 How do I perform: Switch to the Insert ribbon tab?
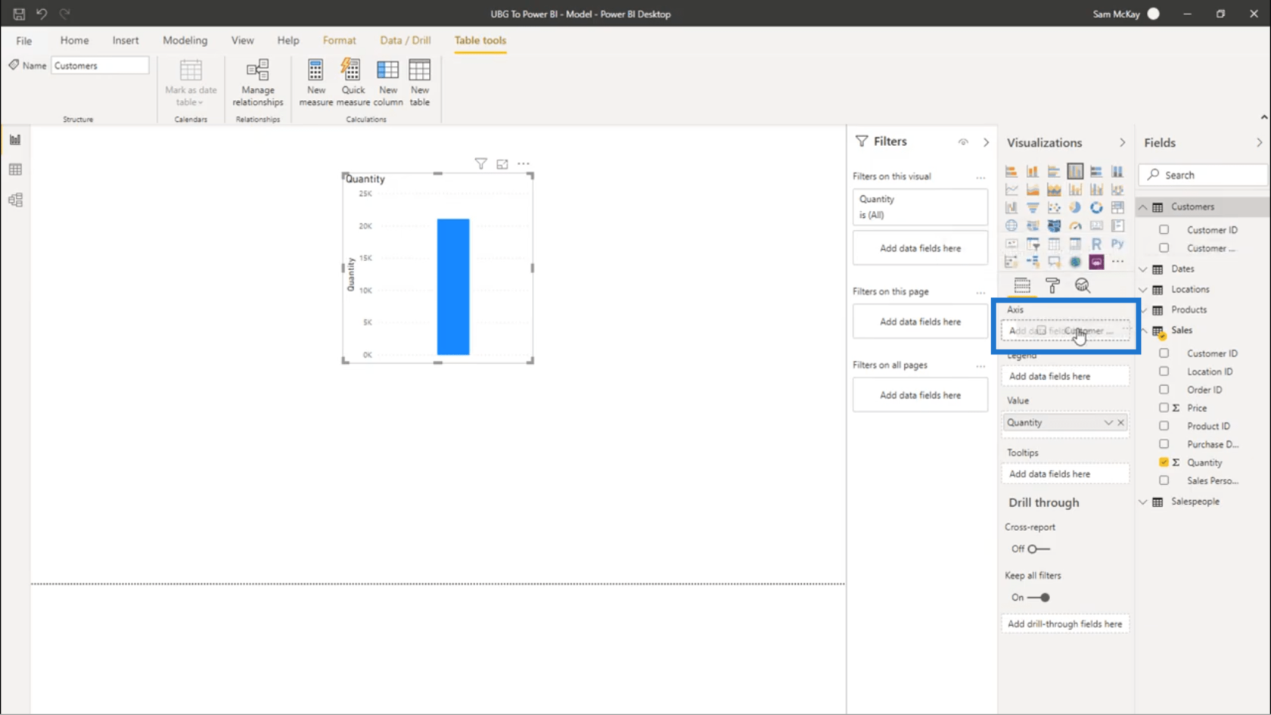point(126,40)
